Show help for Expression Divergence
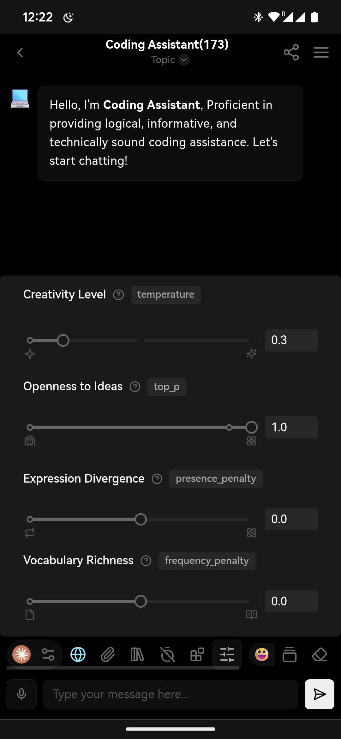The width and height of the screenshot is (341, 739). [157, 479]
